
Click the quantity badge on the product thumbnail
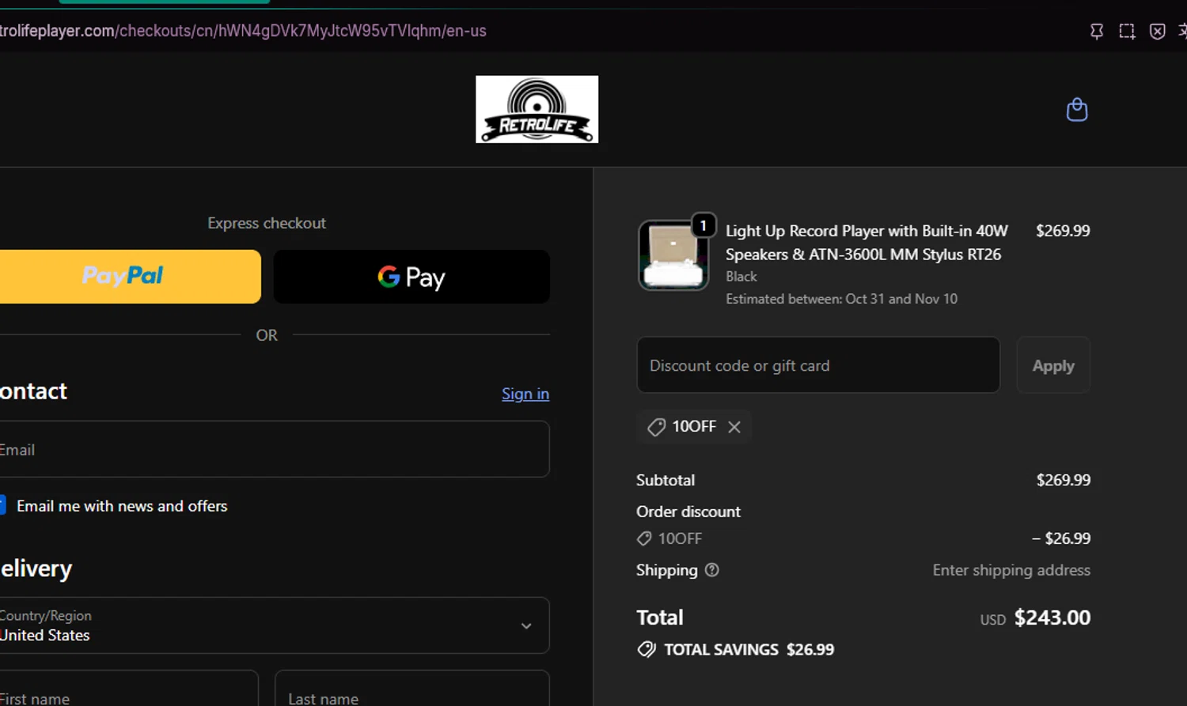coord(703,225)
